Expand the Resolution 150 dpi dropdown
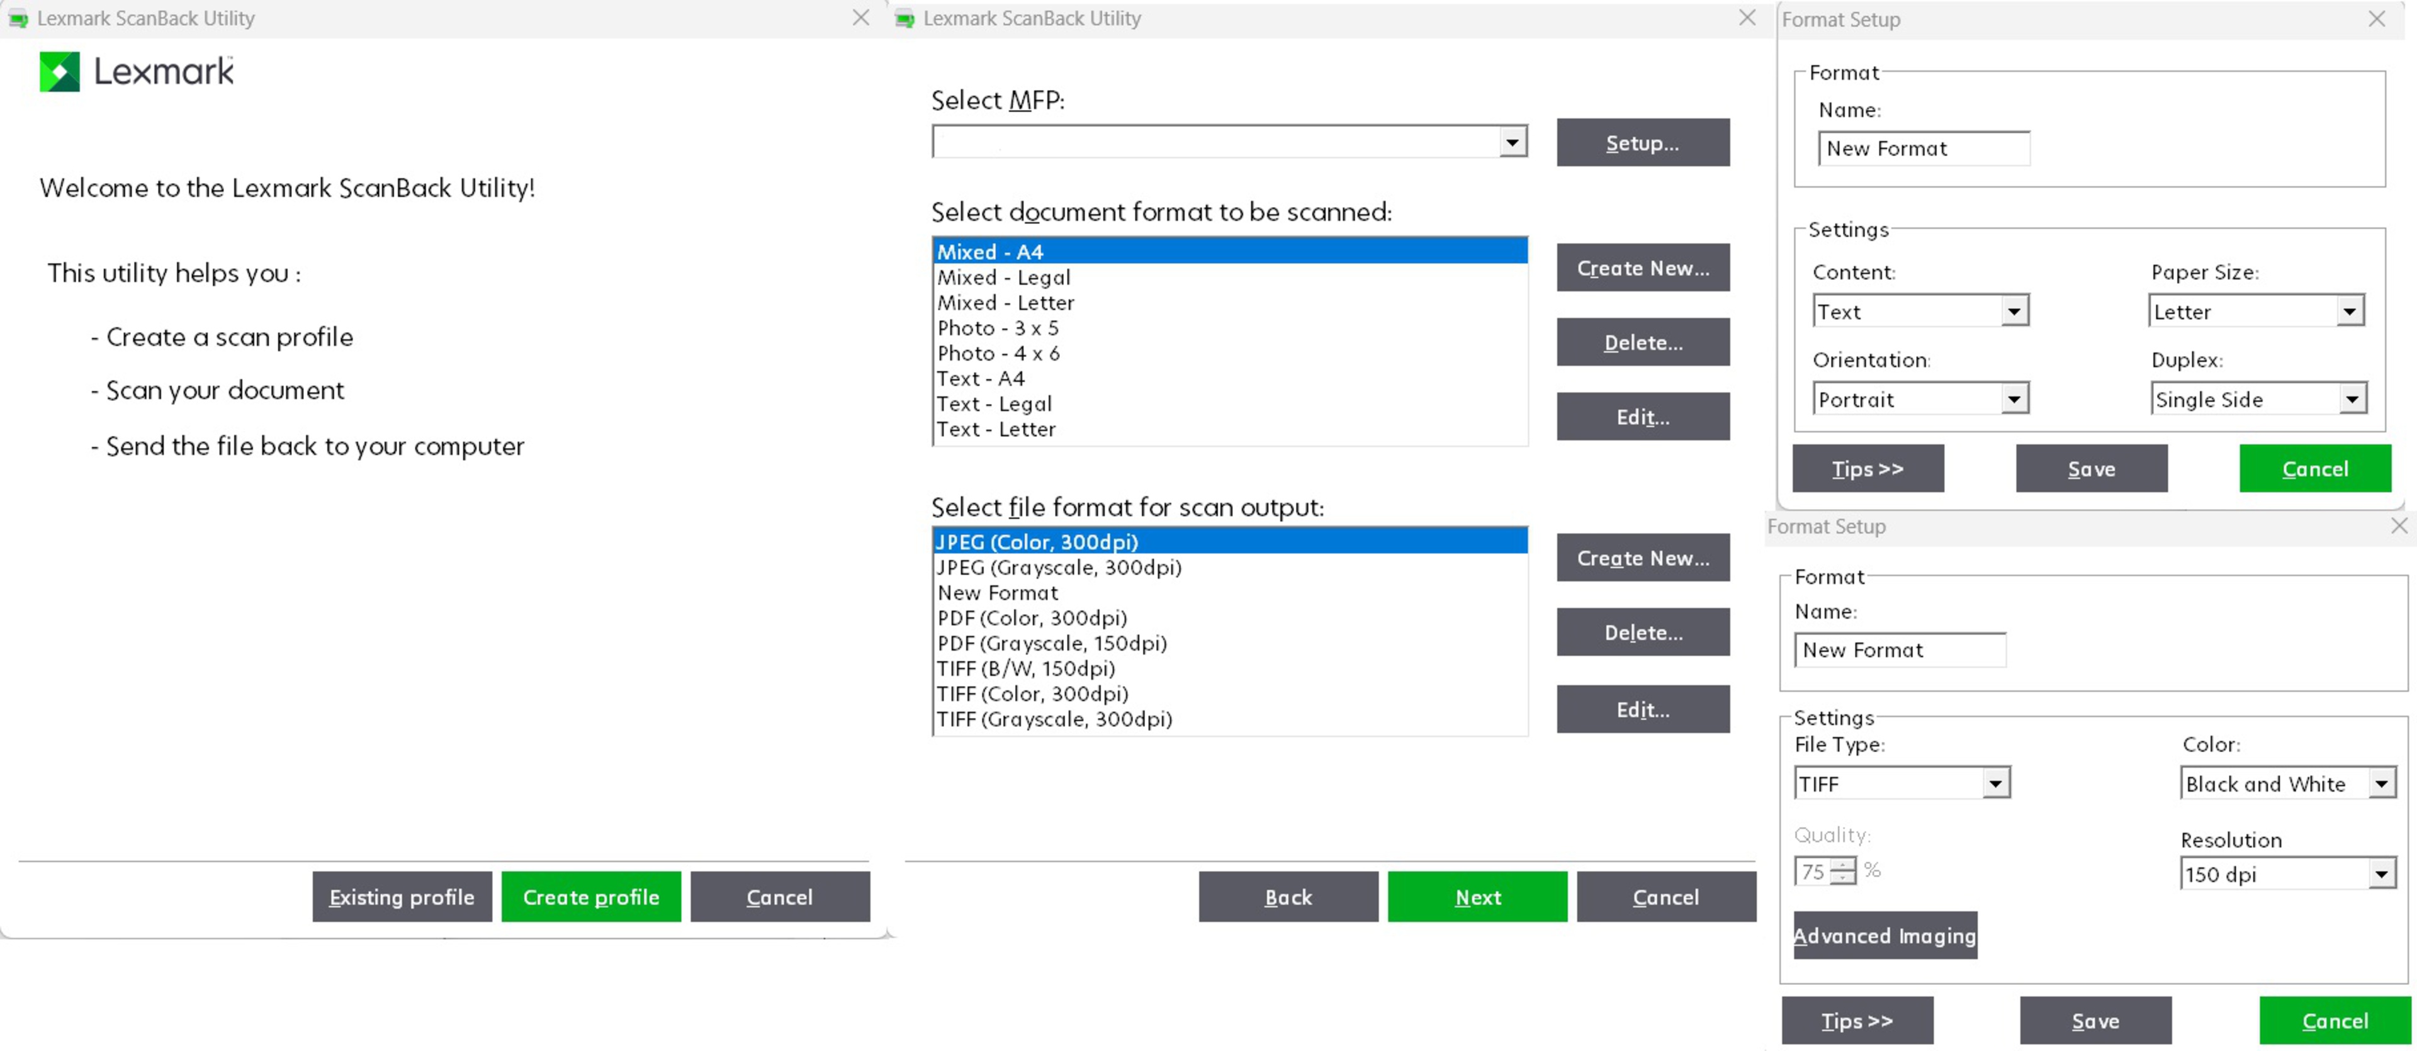 [x=2381, y=875]
